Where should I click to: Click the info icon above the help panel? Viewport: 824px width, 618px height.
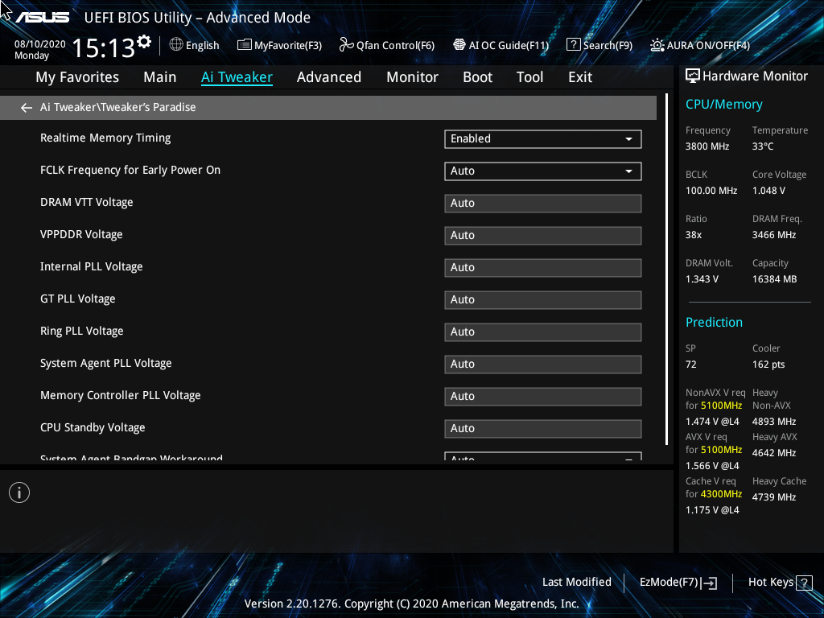pyautogui.click(x=19, y=492)
